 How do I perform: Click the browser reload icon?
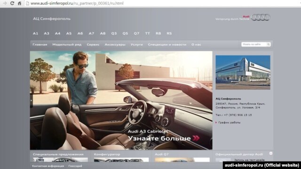[12, 3]
